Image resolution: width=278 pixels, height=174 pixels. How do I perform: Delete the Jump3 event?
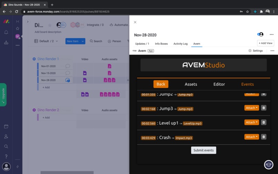coord(264,108)
